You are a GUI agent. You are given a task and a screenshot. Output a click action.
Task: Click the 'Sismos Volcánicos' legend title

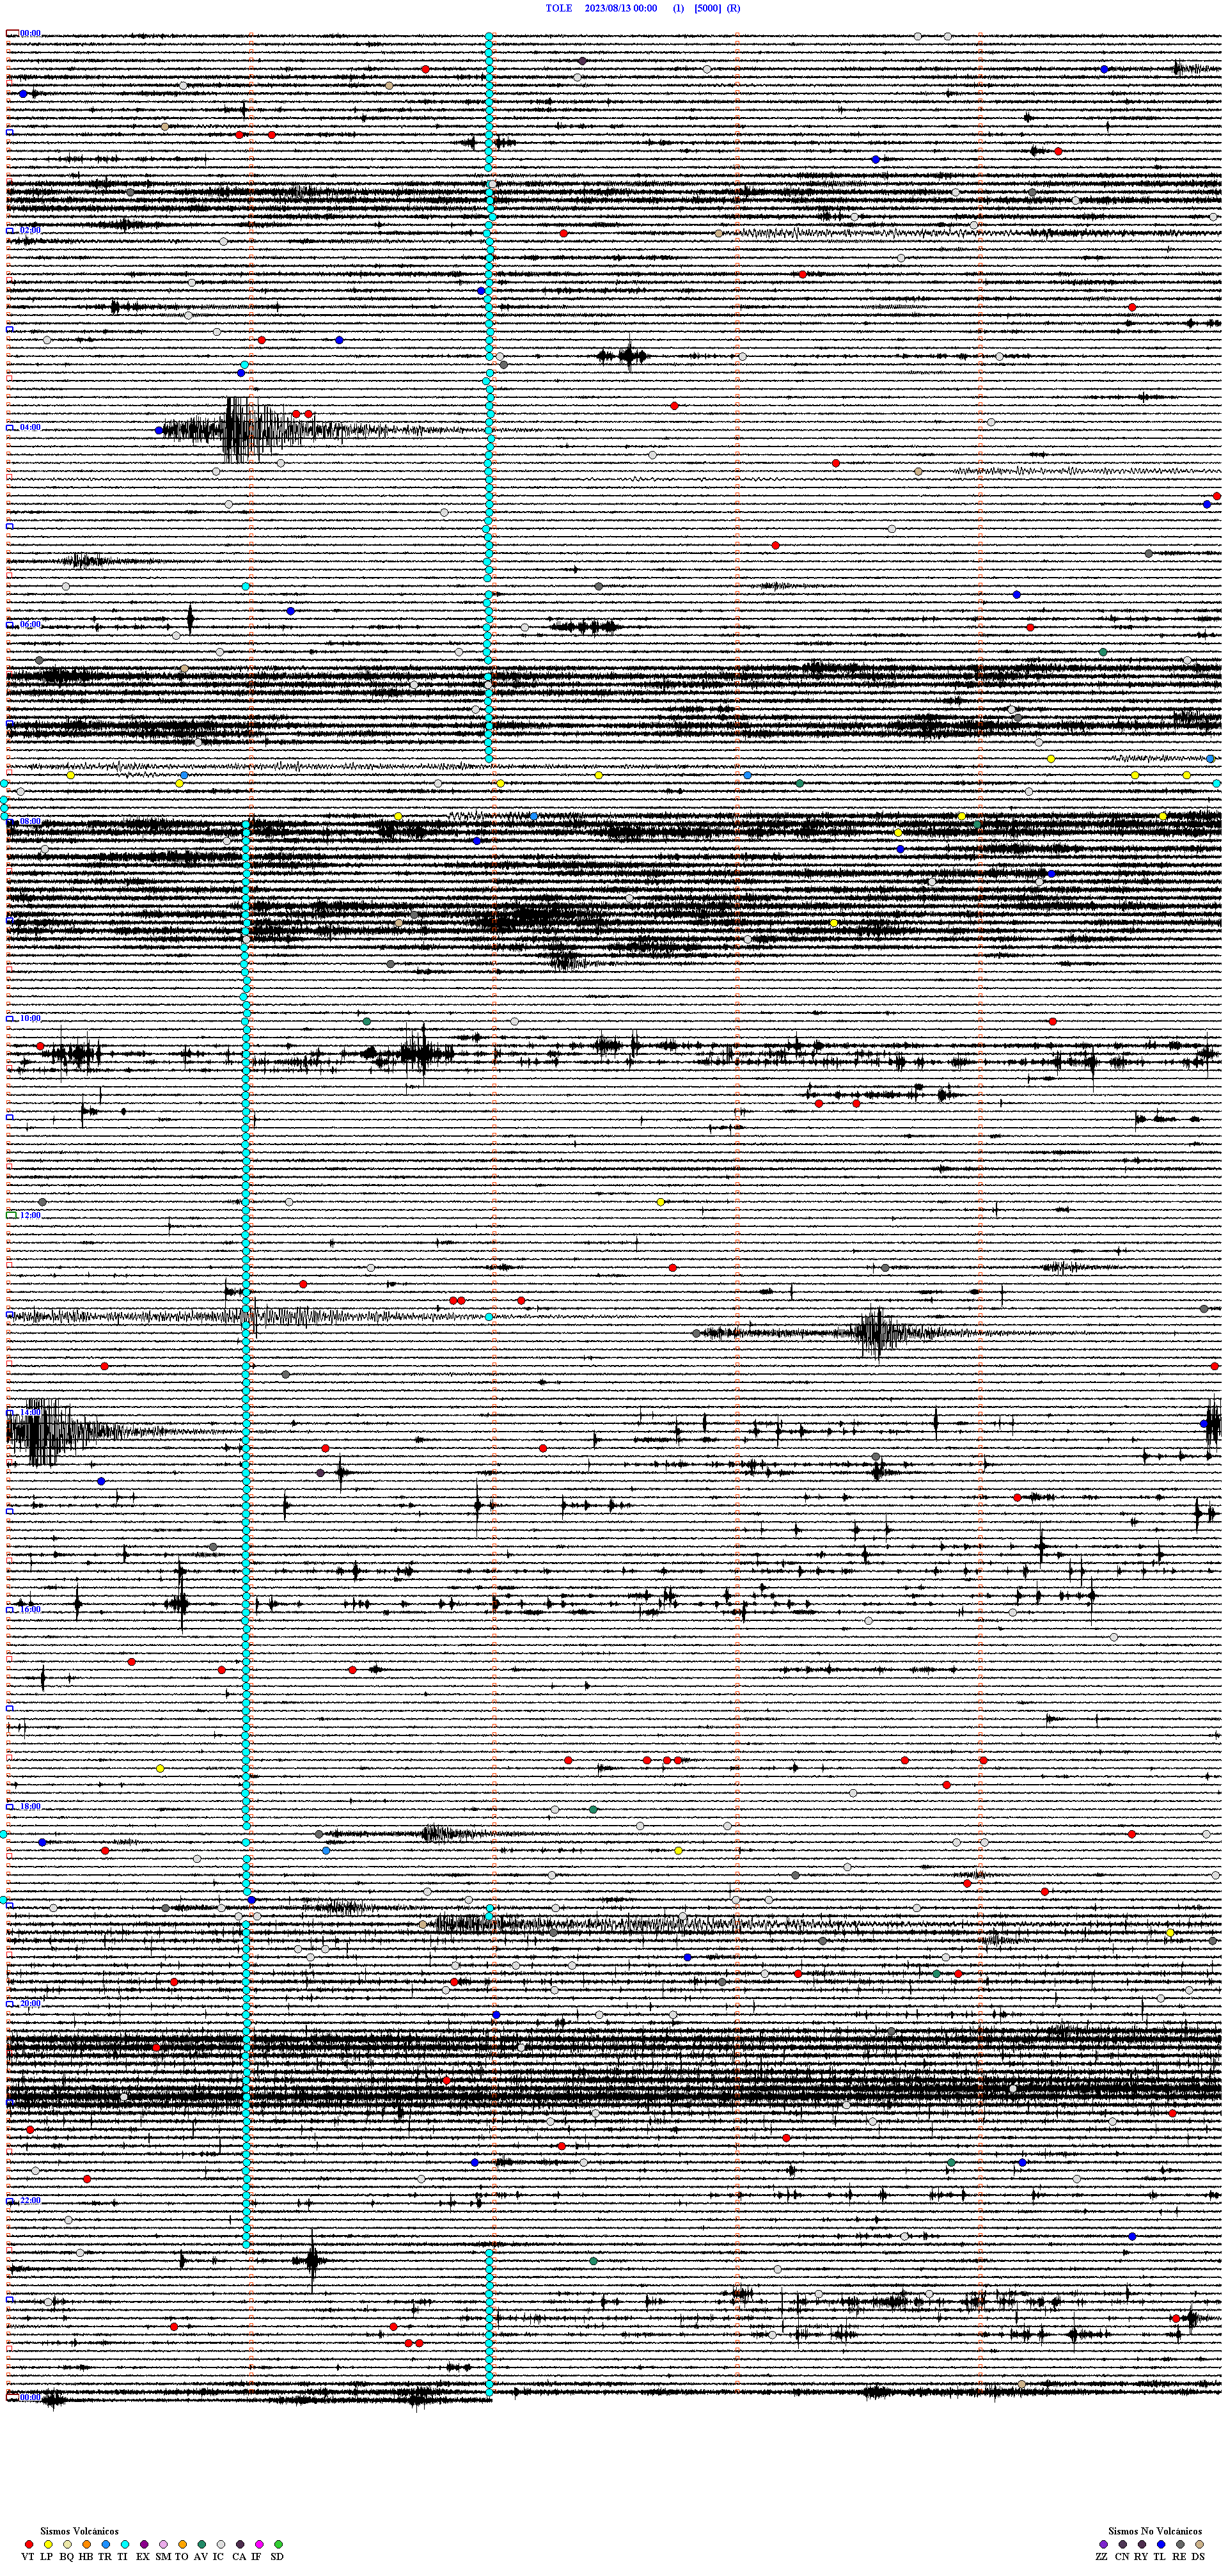pos(79,2531)
